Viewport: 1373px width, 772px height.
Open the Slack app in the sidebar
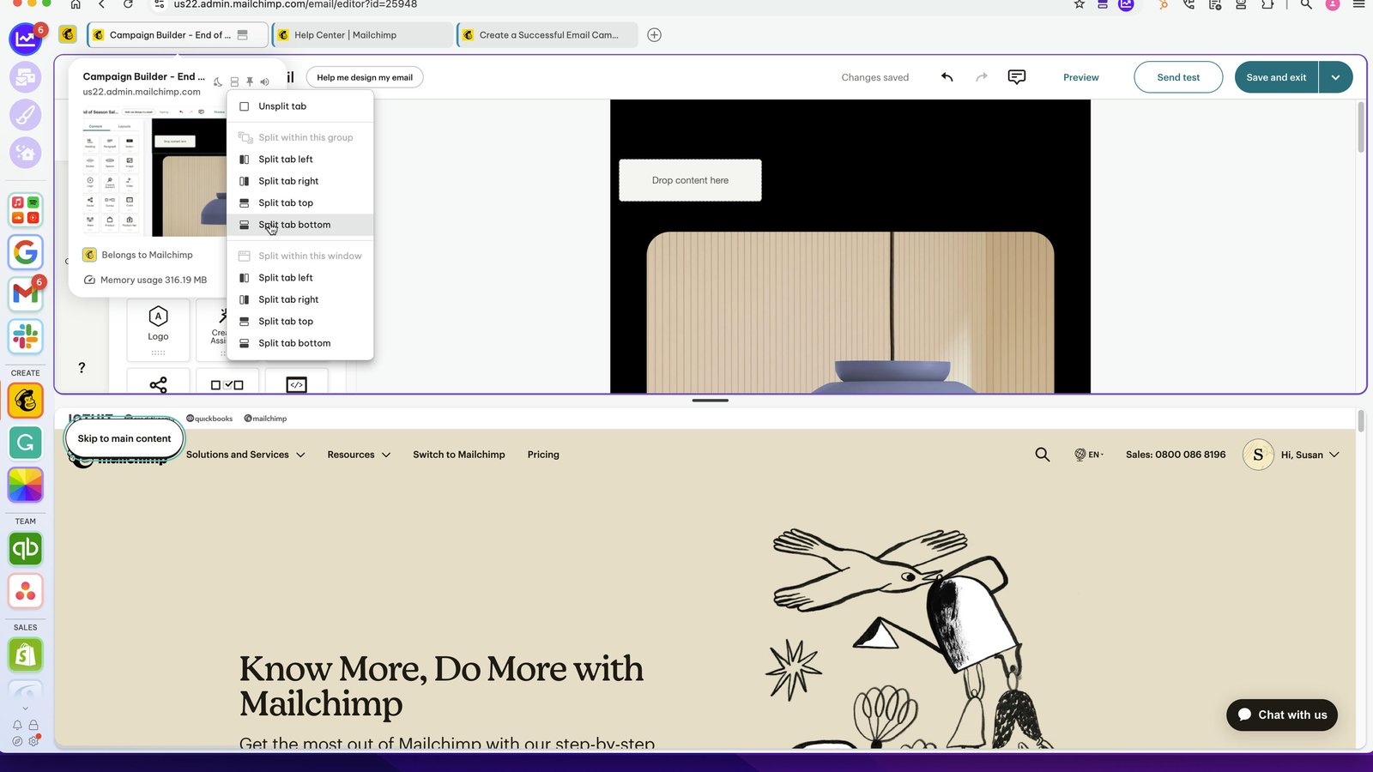26,336
